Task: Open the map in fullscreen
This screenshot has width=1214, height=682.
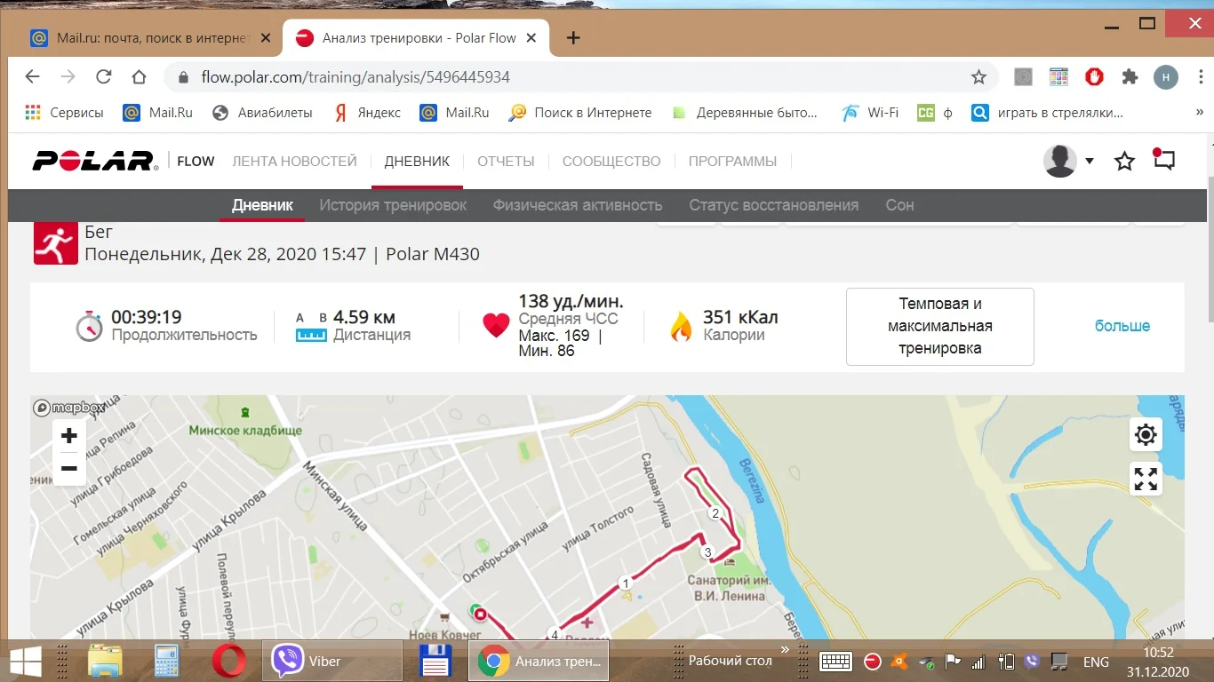Action: click(x=1146, y=480)
